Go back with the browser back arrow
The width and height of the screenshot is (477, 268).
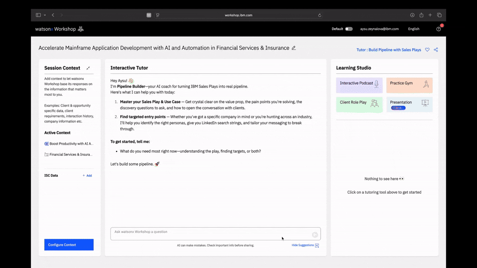pyautogui.click(x=53, y=15)
